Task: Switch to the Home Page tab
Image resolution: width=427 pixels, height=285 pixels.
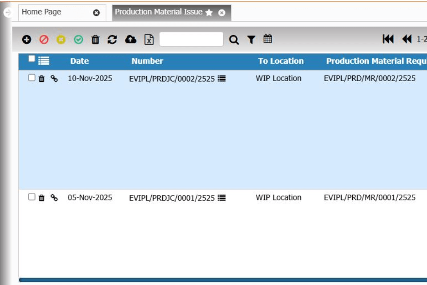Action: click(41, 12)
